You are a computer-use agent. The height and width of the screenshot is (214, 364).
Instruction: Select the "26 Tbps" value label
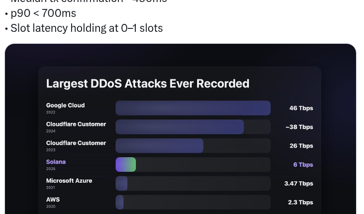(301, 146)
